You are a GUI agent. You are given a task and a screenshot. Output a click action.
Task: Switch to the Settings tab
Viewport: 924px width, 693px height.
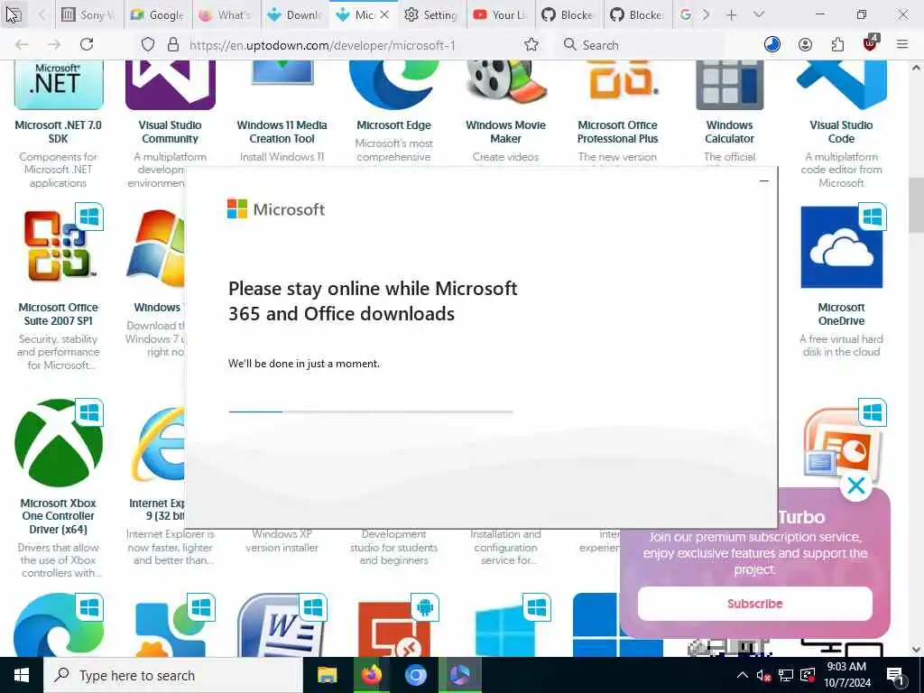coord(432,14)
